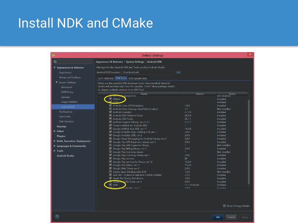The width and height of the screenshot is (298, 223).
Task: Select Google AdMob Ads SDK, rev 11 row
Action: [x=173, y=129]
